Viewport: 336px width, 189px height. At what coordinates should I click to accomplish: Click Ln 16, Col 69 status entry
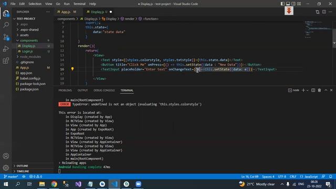coord(250,176)
